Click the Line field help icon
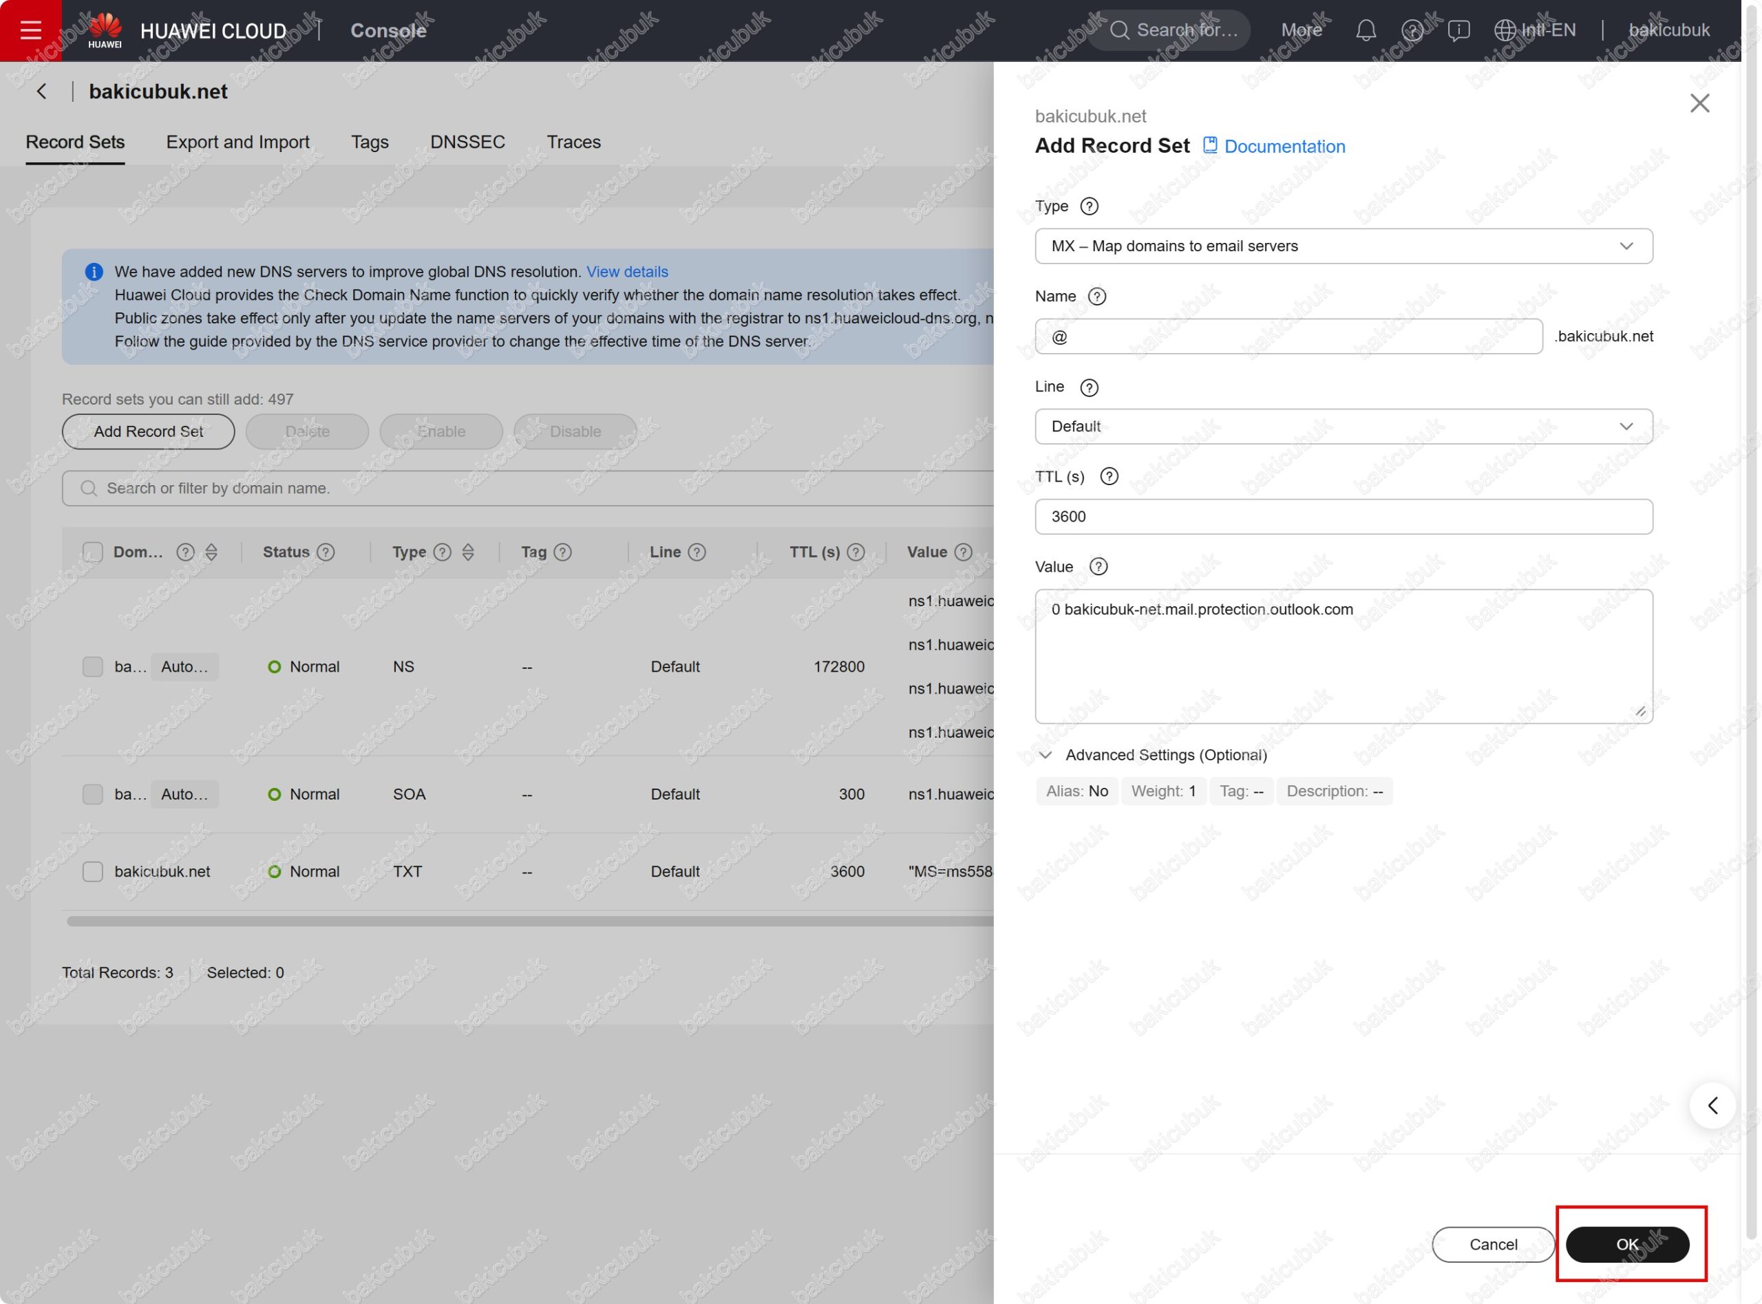Viewport: 1762px width, 1304px height. [1089, 387]
